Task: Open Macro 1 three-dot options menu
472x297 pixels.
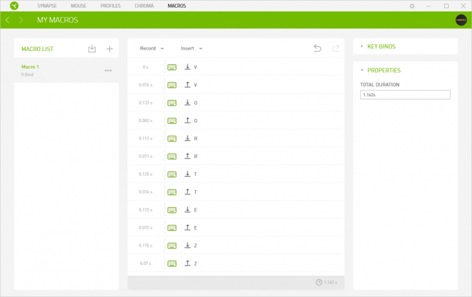Action: pyautogui.click(x=108, y=70)
